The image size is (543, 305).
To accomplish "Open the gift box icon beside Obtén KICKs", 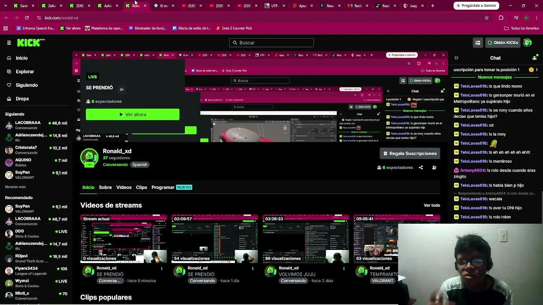I will coord(478,43).
